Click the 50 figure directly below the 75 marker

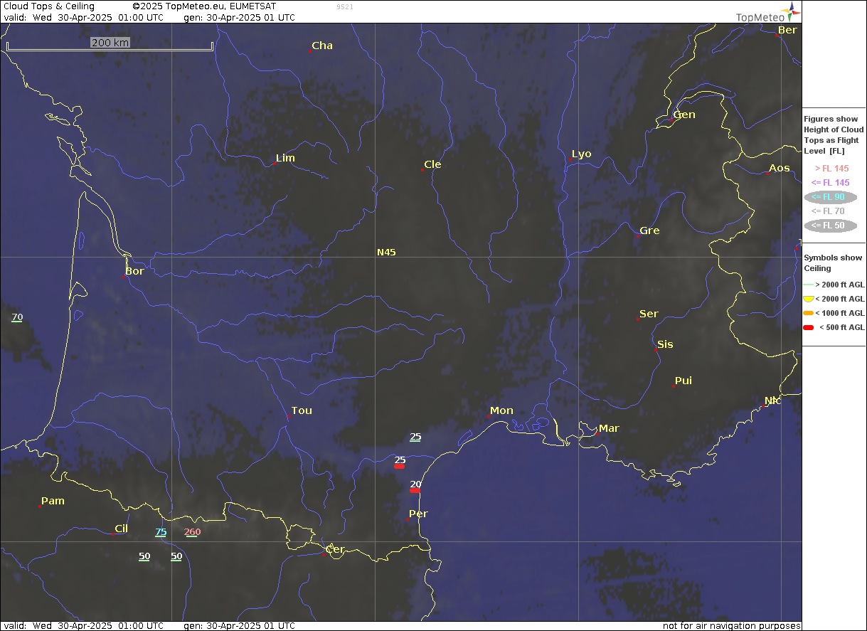tap(176, 556)
